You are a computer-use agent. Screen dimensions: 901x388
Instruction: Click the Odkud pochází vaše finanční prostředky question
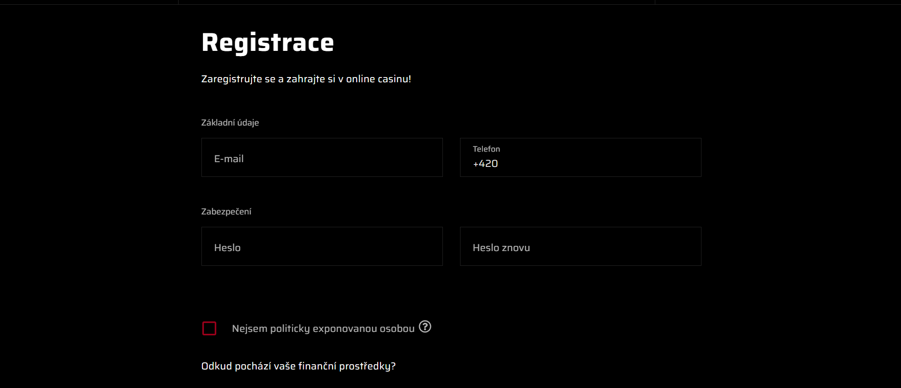[x=299, y=366]
